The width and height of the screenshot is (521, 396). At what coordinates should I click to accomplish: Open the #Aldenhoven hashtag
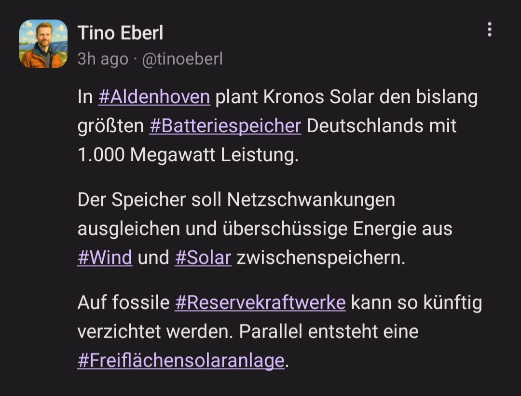(x=154, y=97)
